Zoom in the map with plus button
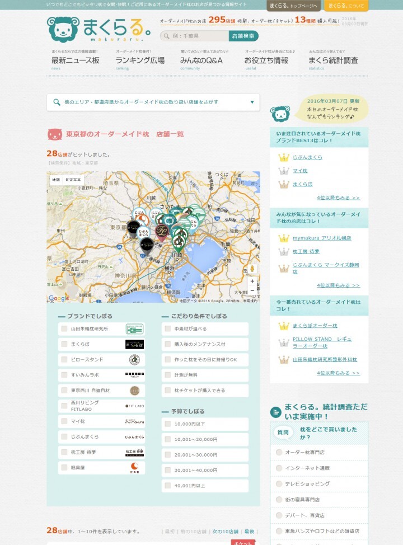 coord(252,281)
